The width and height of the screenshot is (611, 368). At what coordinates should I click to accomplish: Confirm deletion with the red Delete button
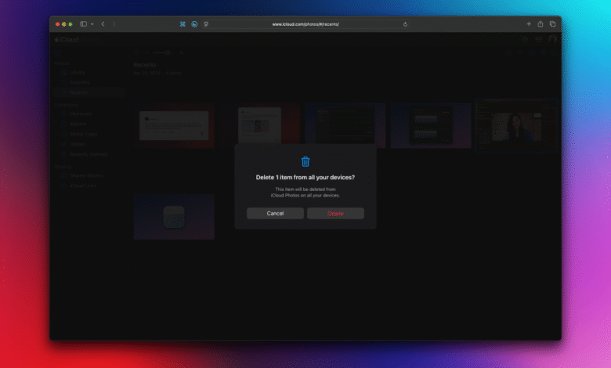pos(335,214)
